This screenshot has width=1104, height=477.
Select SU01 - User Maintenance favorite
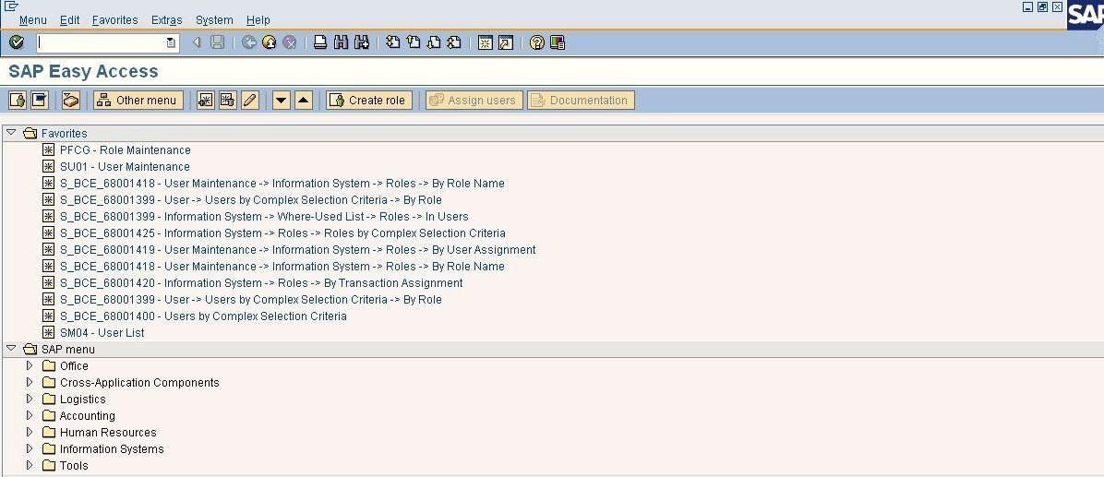pyautogui.click(x=125, y=167)
